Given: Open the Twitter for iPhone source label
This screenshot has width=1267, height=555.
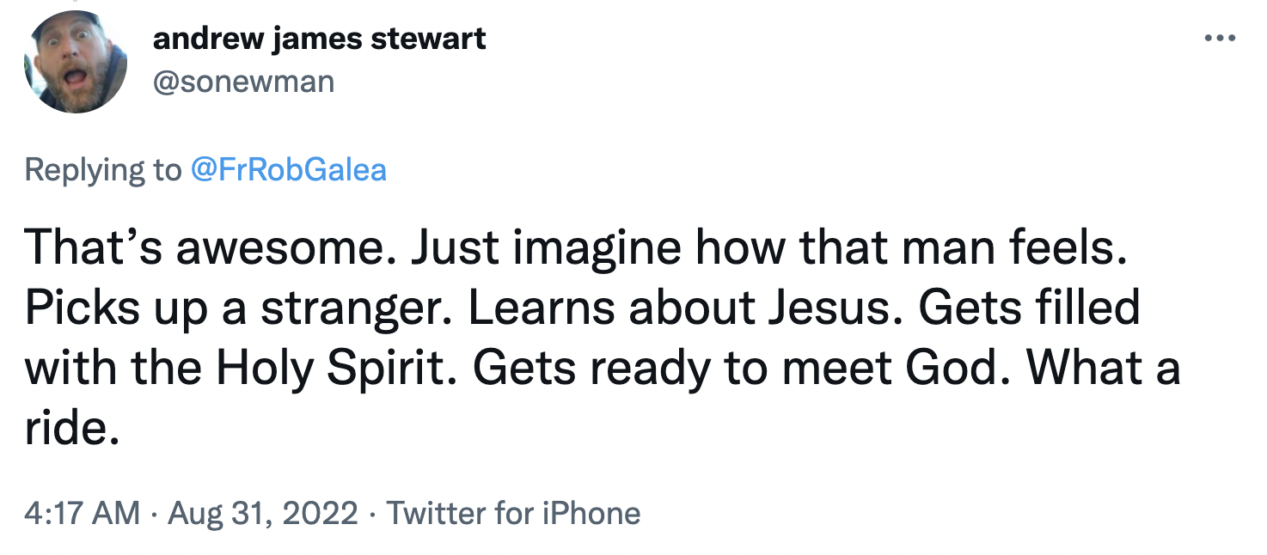Looking at the screenshot, I should click(513, 513).
